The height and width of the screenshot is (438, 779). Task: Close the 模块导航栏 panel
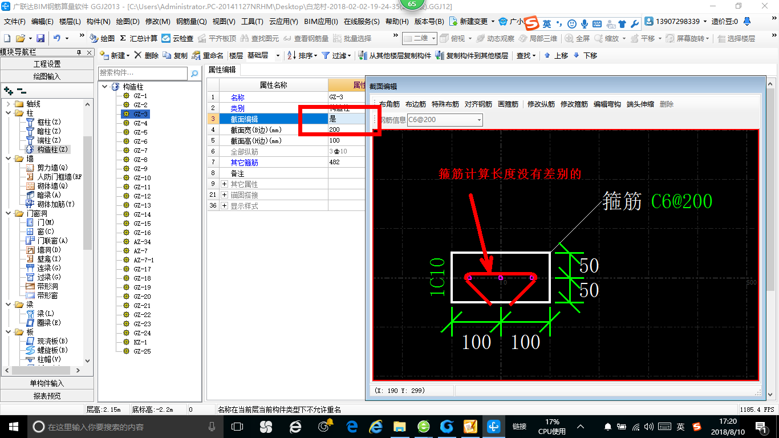88,52
